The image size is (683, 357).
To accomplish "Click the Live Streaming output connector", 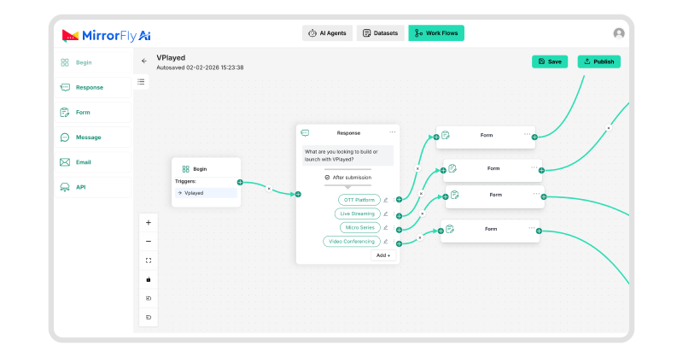I will point(399,216).
